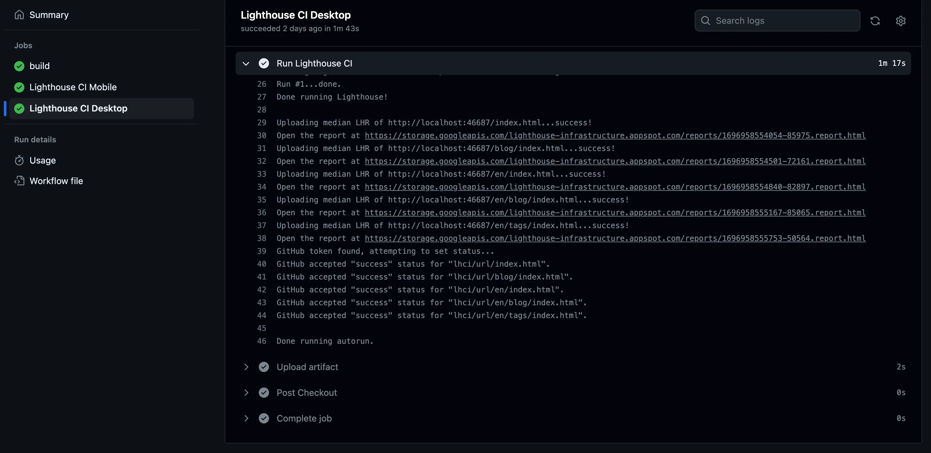Click the Upload artifact check status icon
This screenshot has width=931, height=453.
pyautogui.click(x=264, y=367)
